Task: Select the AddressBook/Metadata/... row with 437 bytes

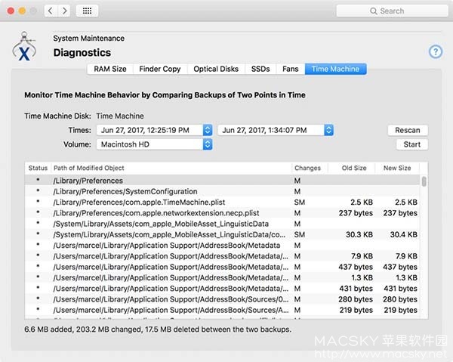Action: click(222, 267)
